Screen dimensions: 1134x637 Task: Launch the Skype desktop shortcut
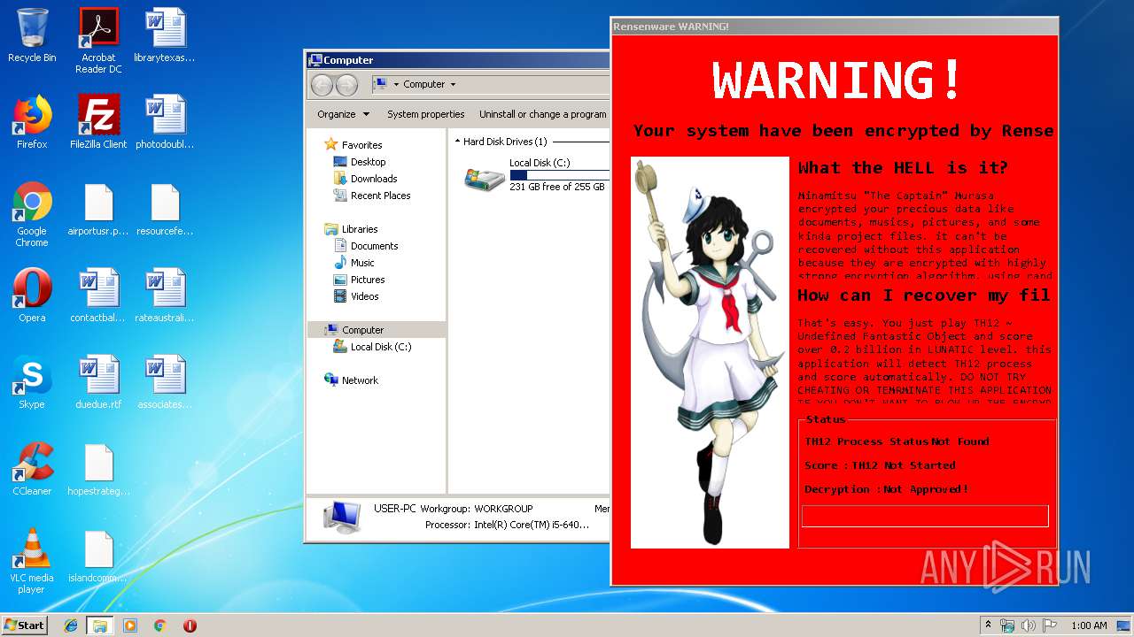pos(32,382)
